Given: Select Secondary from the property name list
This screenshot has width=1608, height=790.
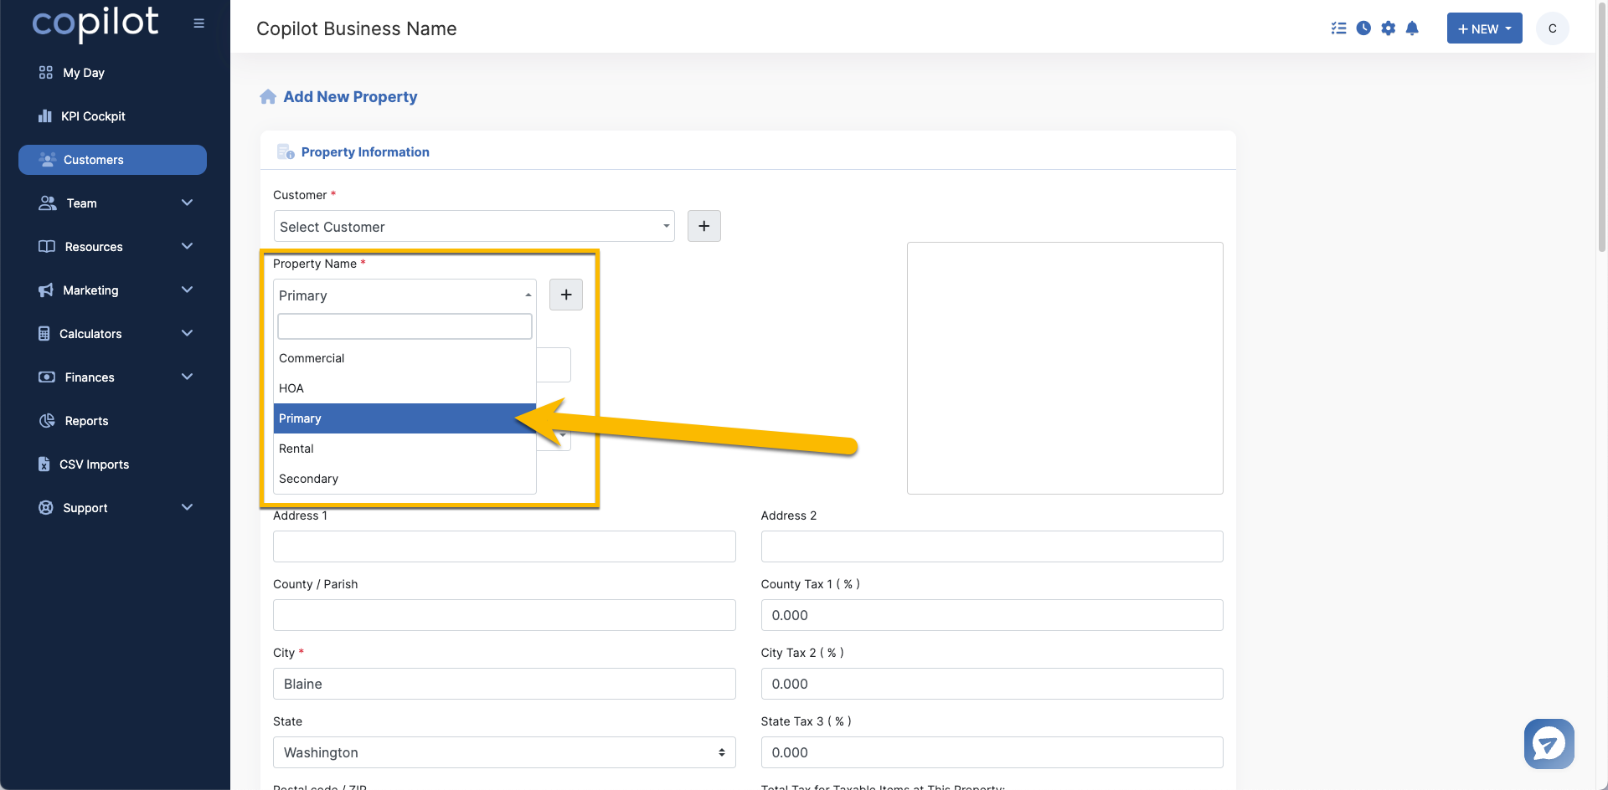Looking at the screenshot, I should (405, 479).
